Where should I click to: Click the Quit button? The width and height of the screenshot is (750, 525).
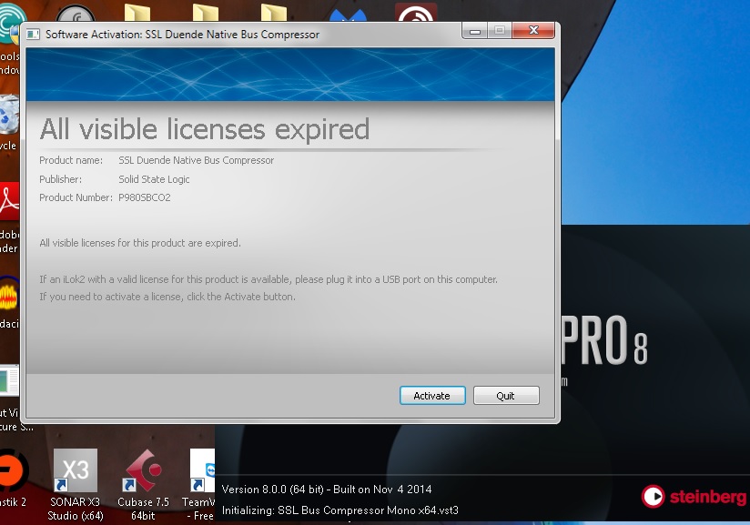506,396
